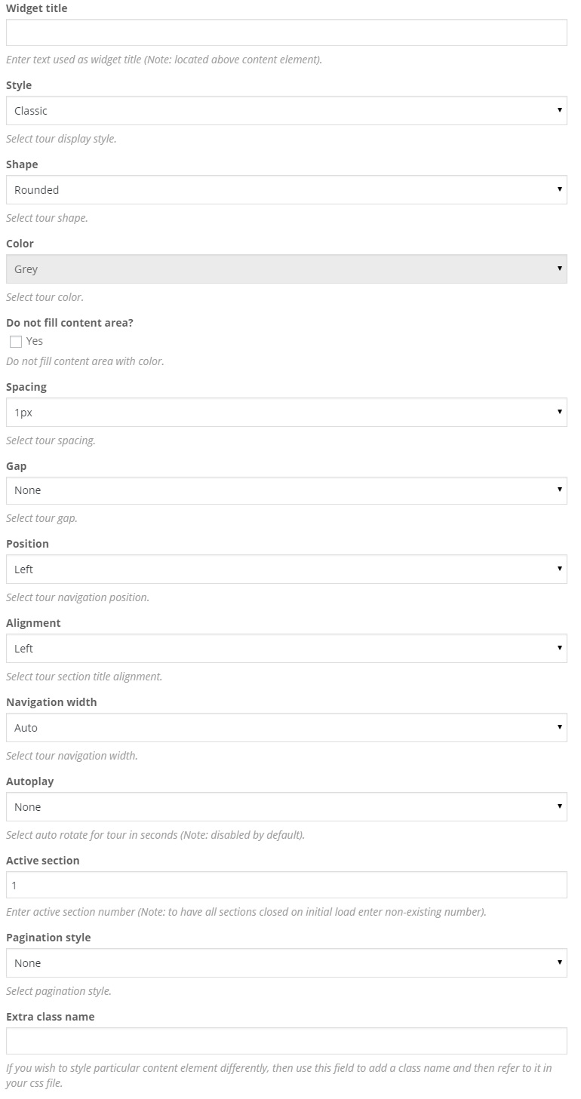Viewport: 581px width, 1099px height.
Task: Open the Navigation width dropdown showing Auto
Action: (x=286, y=728)
